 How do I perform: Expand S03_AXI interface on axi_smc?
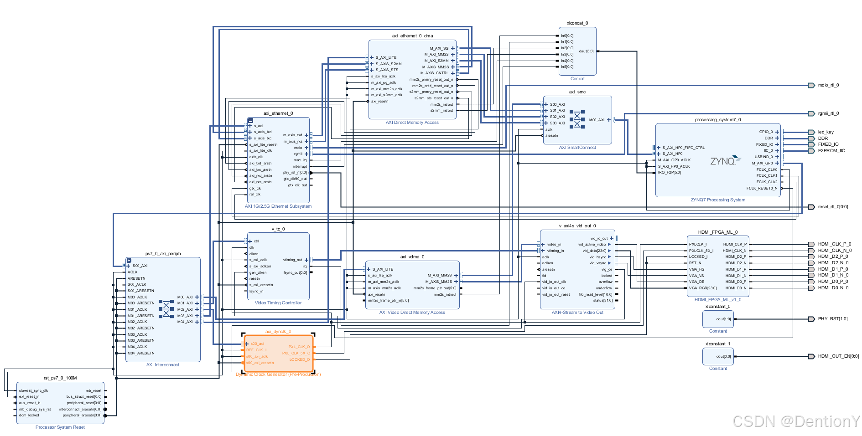point(546,123)
